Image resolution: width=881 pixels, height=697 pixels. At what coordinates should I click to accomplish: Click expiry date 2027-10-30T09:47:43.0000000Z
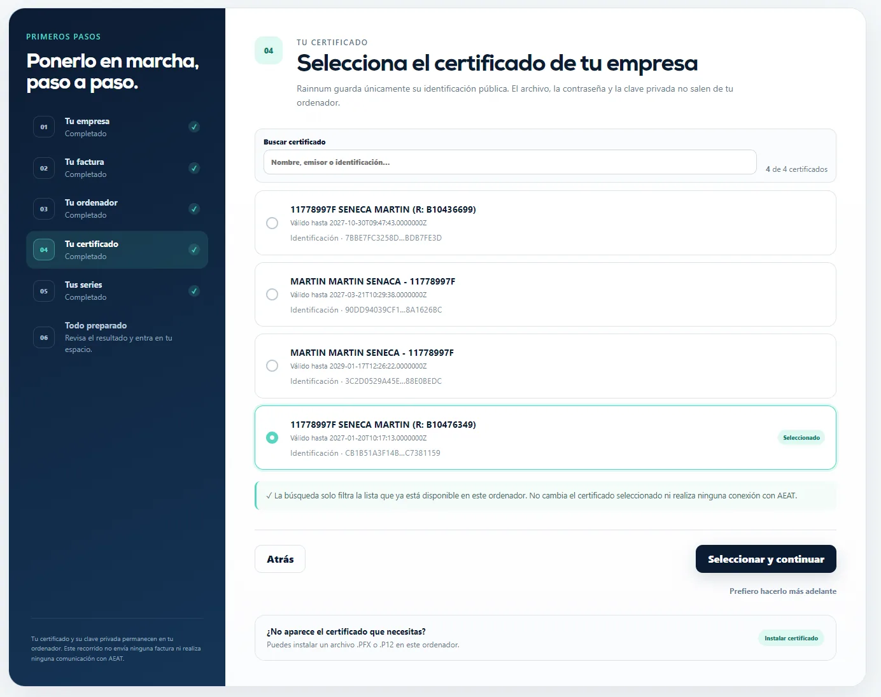[378, 223]
